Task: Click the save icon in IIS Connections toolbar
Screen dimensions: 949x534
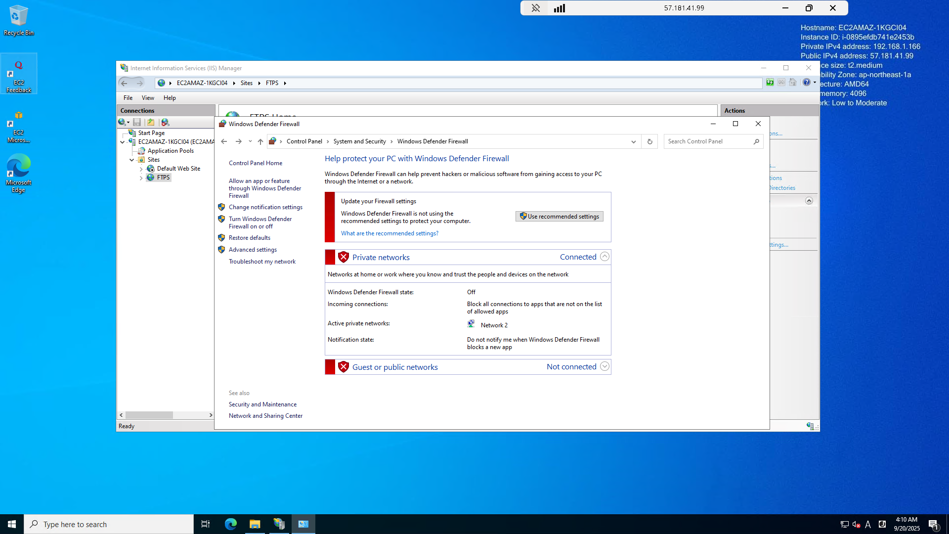Action: click(x=137, y=122)
